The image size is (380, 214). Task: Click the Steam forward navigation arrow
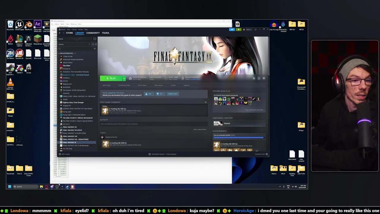63,33
